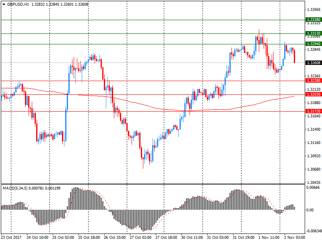Screen dimensions: 322x242
Task: Select the time axis label 2 Nov 03:00
Action: click(x=295, y=238)
